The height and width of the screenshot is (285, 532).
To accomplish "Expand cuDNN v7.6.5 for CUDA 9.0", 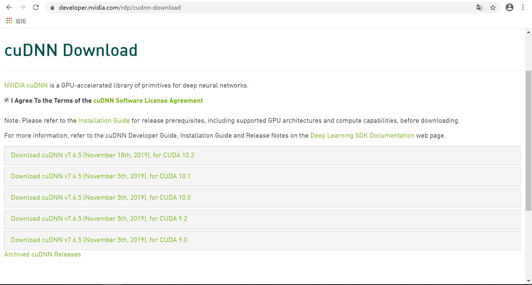I will point(262,240).
